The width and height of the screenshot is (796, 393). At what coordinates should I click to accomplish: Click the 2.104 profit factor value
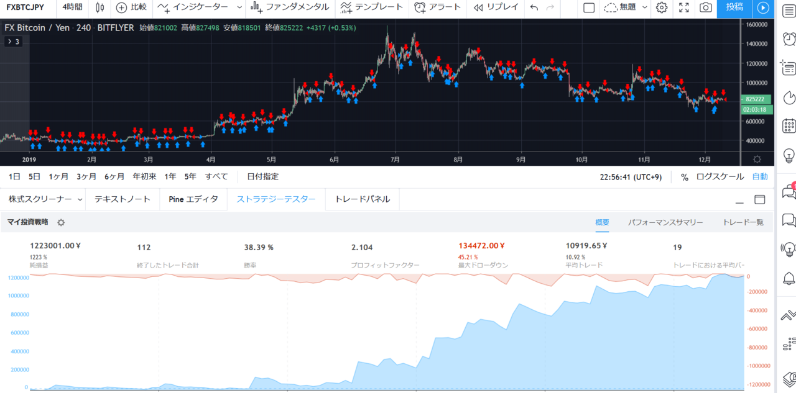(x=362, y=247)
